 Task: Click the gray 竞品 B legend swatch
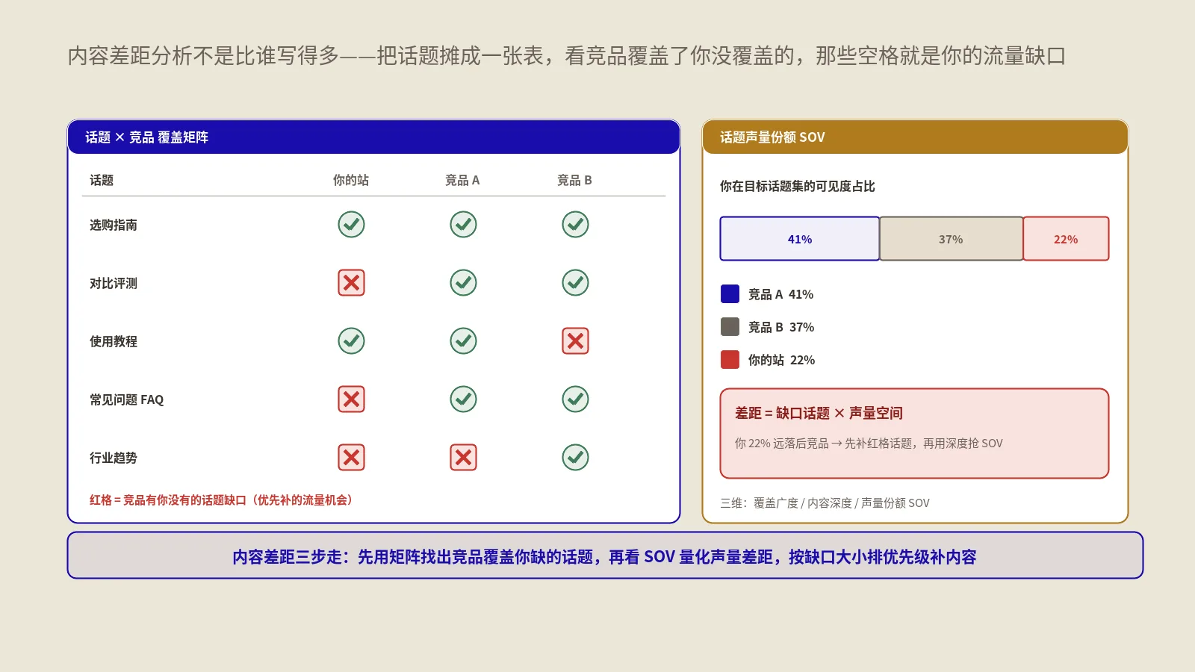click(x=730, y=326)
